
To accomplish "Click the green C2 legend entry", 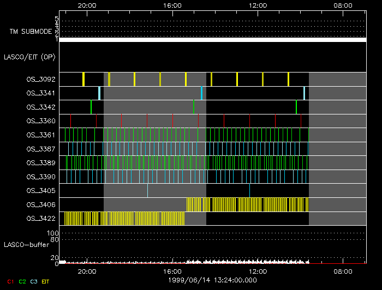I will [22, 281].
